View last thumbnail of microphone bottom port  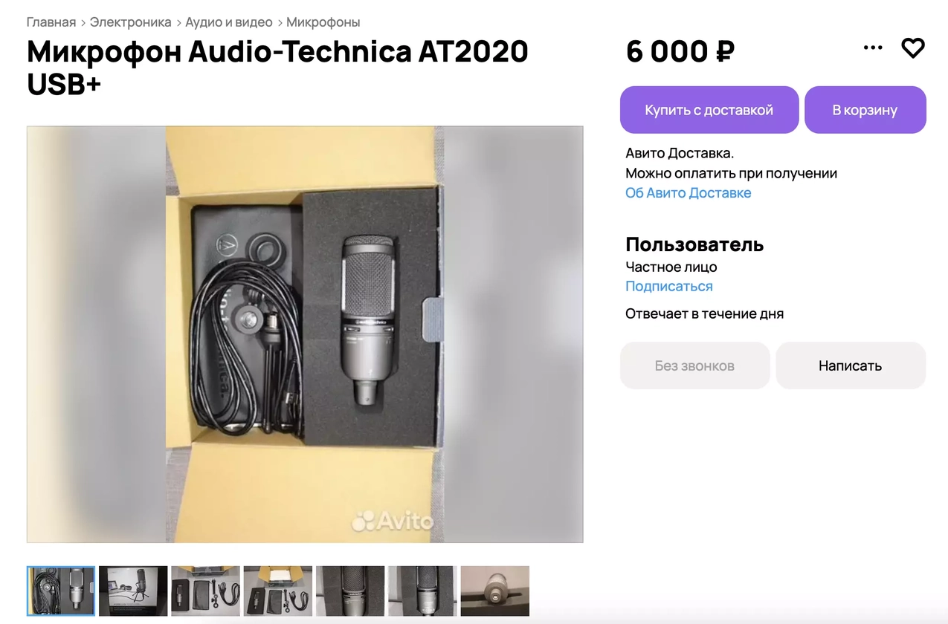click(495, 591)
